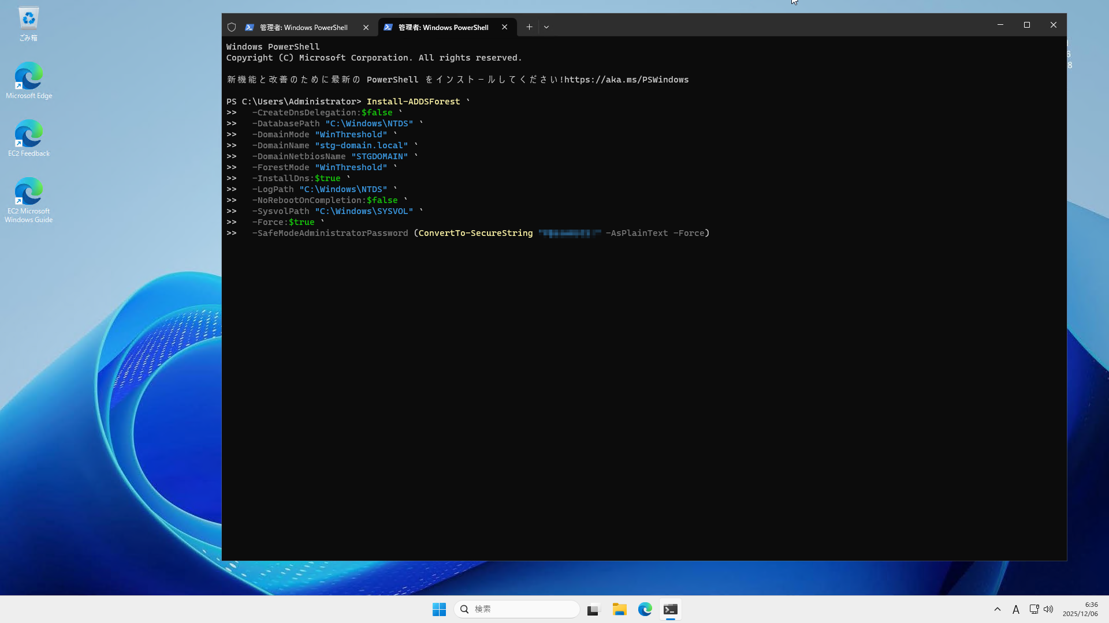Open Microsoft Edge desktop shortcut

tap(28, 81)
